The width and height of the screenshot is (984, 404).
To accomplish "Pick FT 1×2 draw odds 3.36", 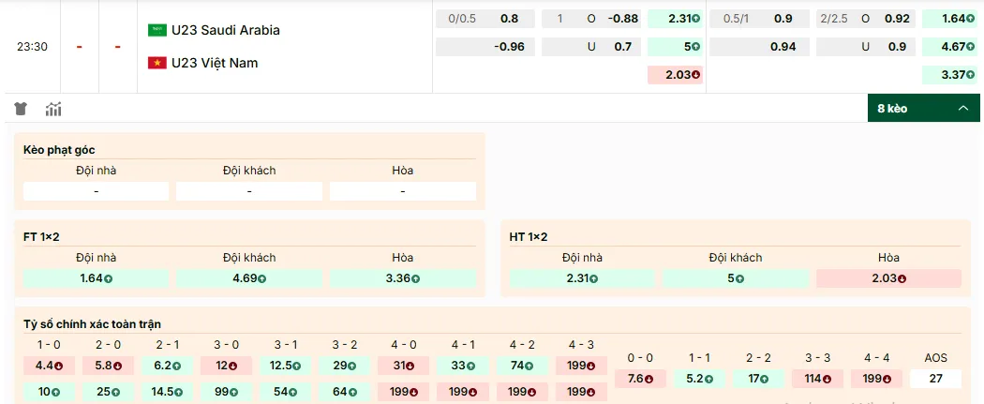I will (x=402, y=278).
